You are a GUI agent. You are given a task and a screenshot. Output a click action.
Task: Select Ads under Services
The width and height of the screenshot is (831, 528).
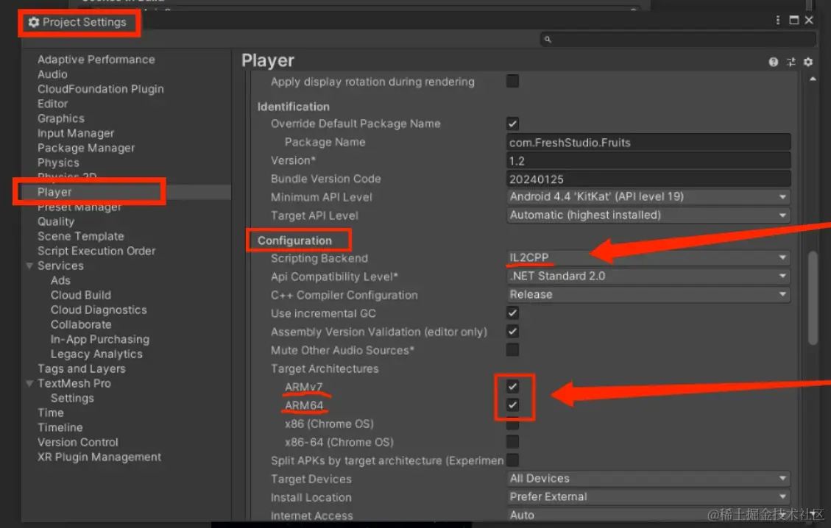(60, 281)
